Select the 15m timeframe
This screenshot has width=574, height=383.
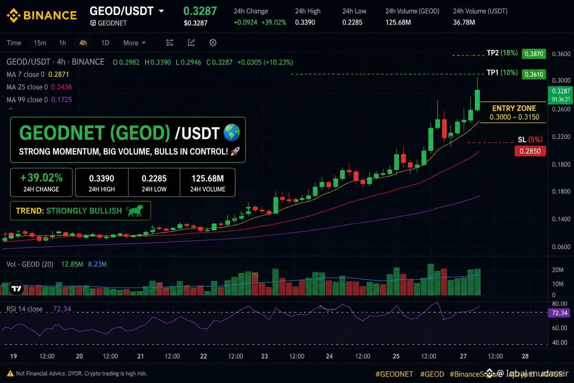[x=40, y=43]
